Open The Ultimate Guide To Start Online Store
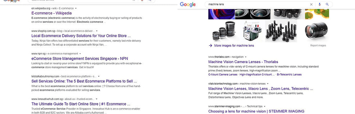 (x=81, y=104)
